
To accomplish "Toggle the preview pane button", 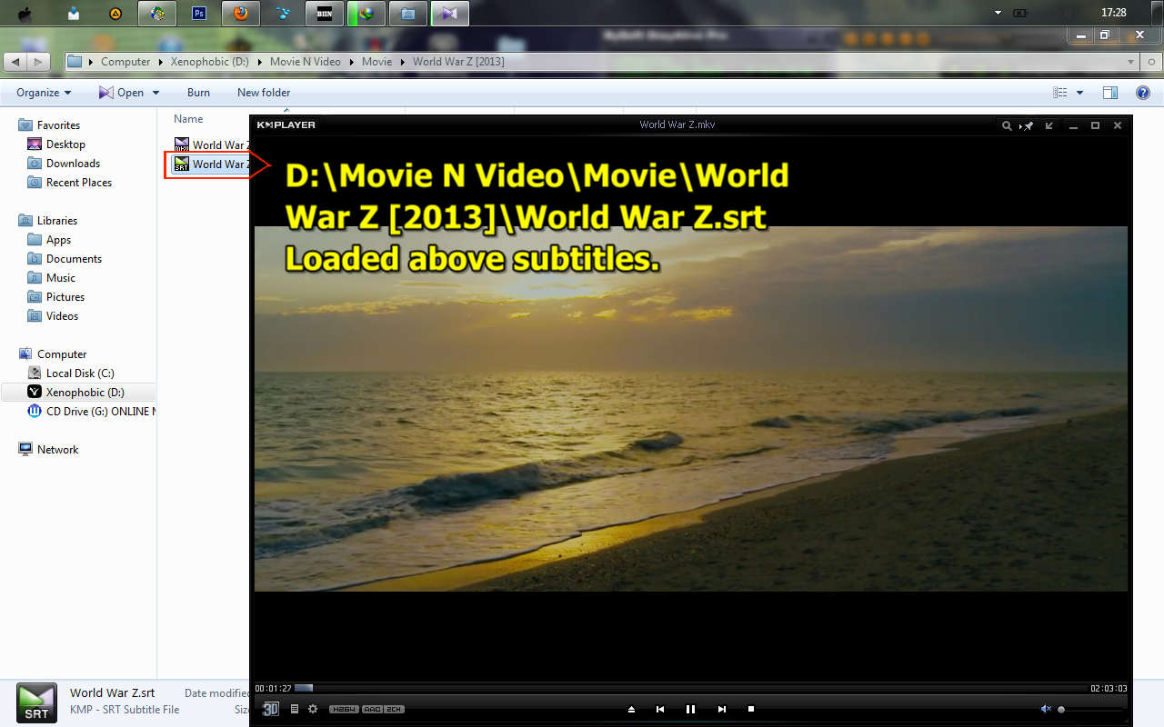I will tap(1109, 93).
